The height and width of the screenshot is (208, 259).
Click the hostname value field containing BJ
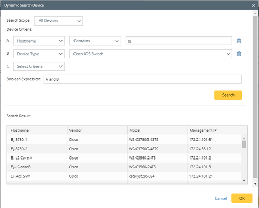[179, 41]
